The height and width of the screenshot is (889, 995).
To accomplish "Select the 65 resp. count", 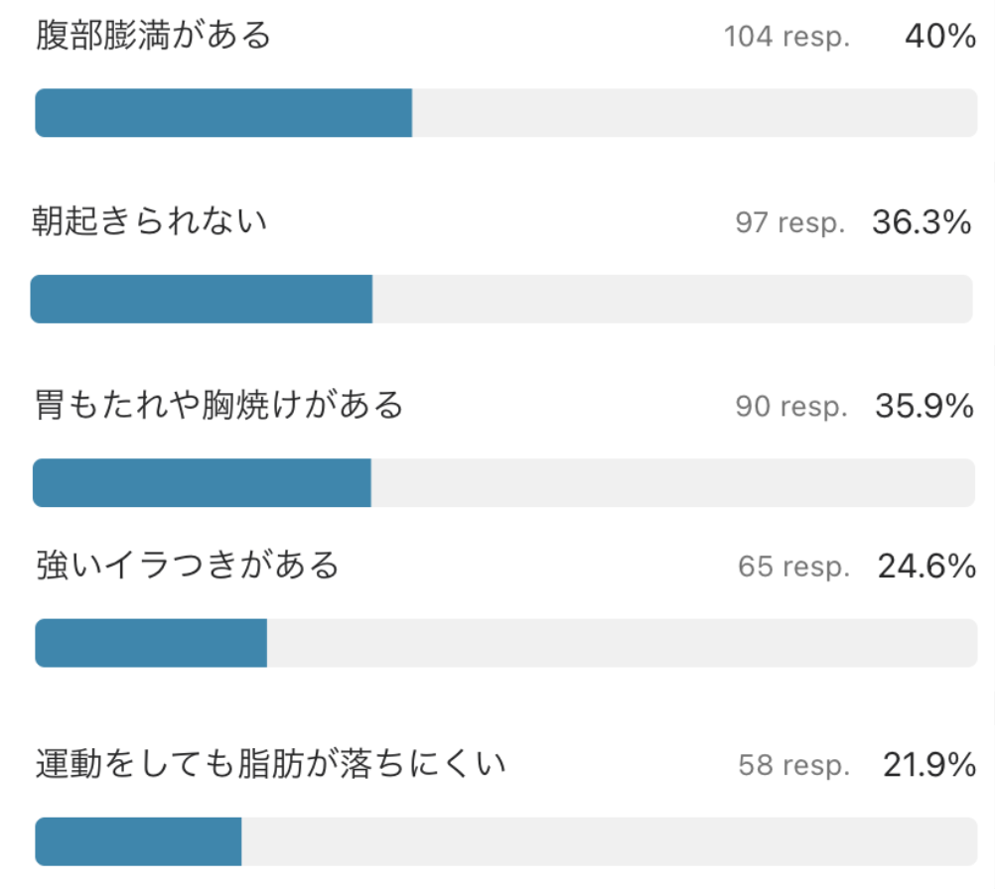I will point(793,567).
